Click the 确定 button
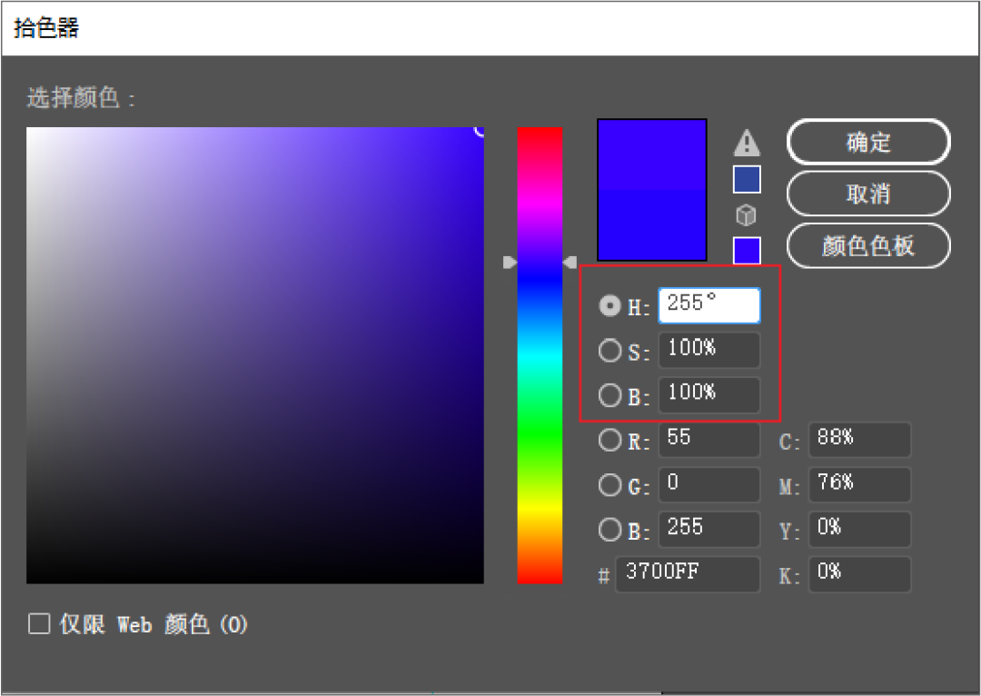This screenshot has height=696, width=981. [x=867, y=143]
